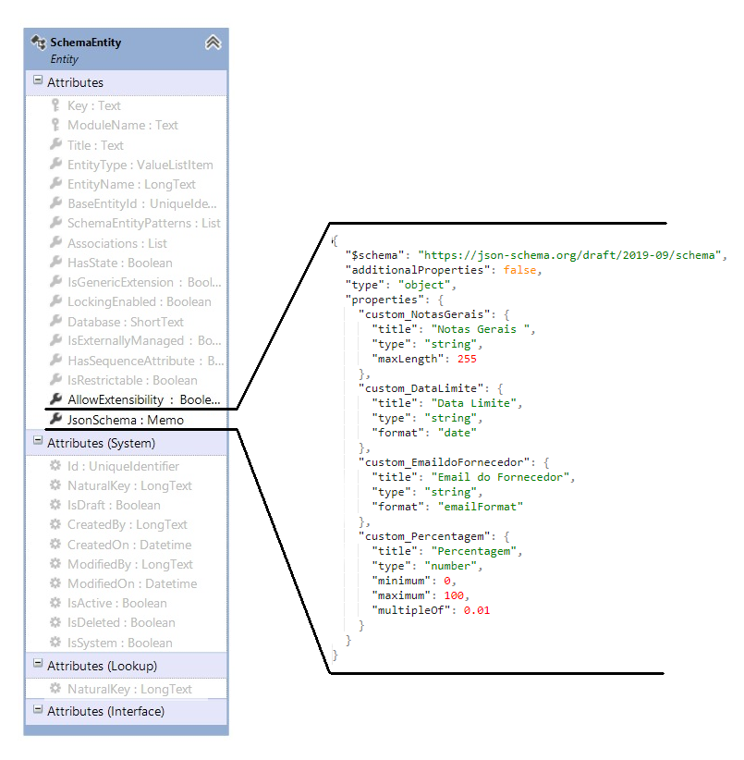Click the multipleOf value 0.01
Image resolution: width=744 pixels, height=760 pixels.
(x=477, y=611)
